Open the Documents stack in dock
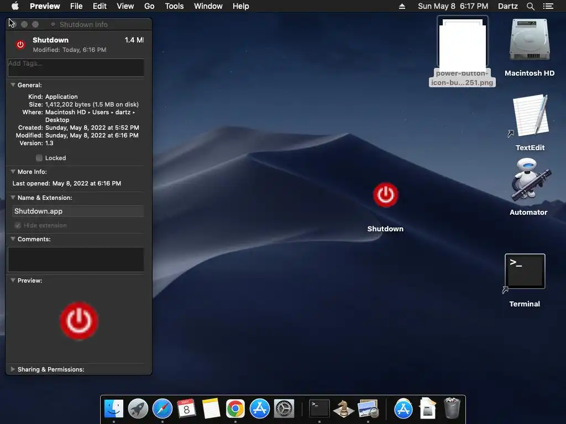 pos(428,409)
